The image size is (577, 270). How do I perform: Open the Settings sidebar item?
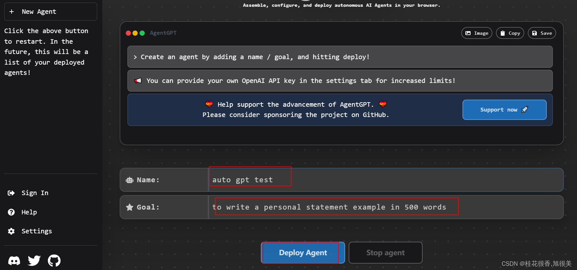click(x=30, y=231)
